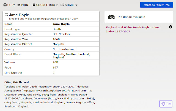Click the record card icon beside Jane Doyle heading
Image resolution: width=176 pixels, height=111 pixels.
tap(7, 15)
